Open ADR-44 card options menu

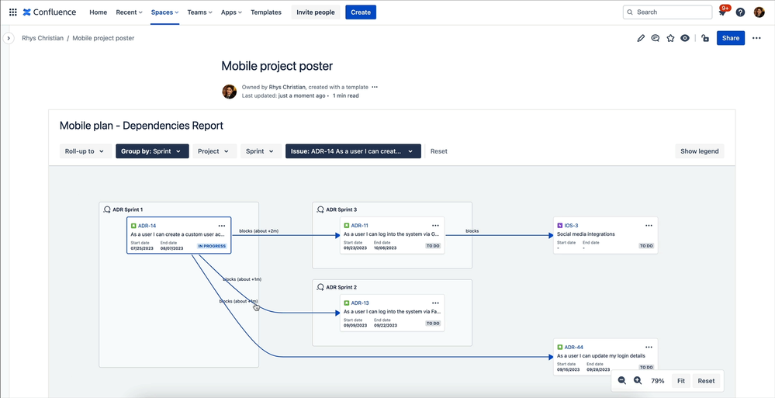pos(649,347)
